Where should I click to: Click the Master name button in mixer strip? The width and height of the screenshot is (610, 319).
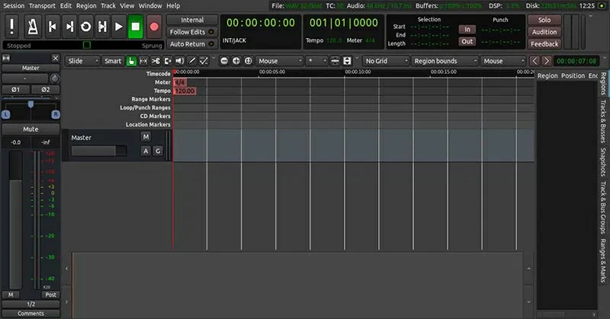pyautogui.click(x=30, y=68)
